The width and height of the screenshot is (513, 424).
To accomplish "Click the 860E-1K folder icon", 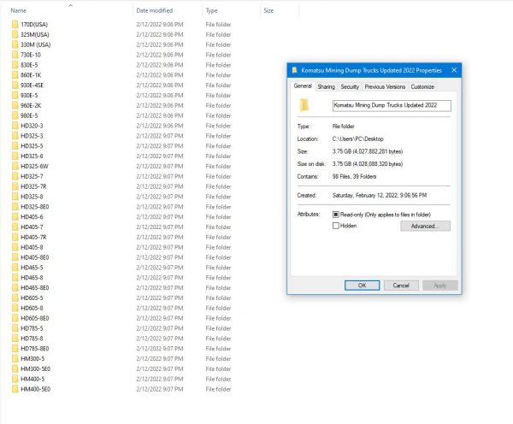I will (15, 75).
